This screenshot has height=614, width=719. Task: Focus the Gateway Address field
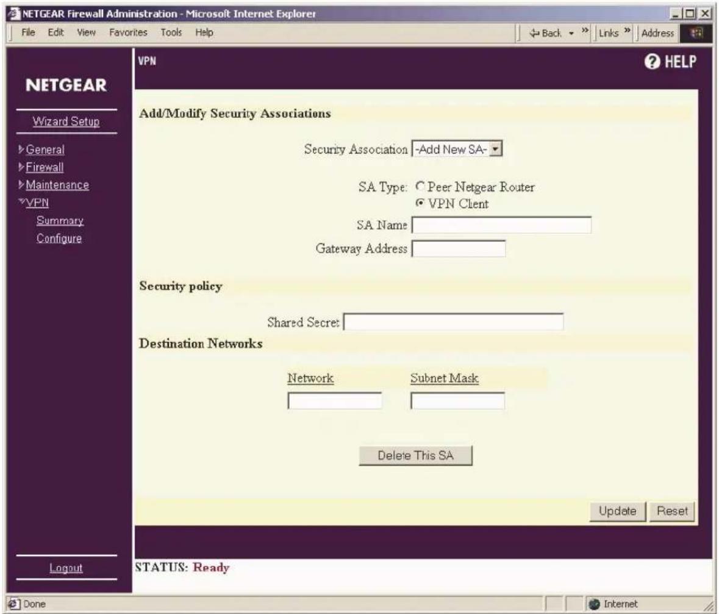(x=459, y=249)
